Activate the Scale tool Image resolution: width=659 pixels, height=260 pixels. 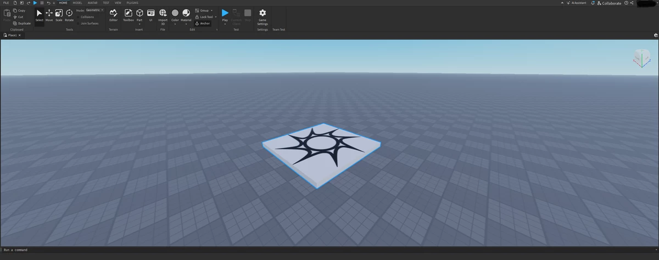59,15
